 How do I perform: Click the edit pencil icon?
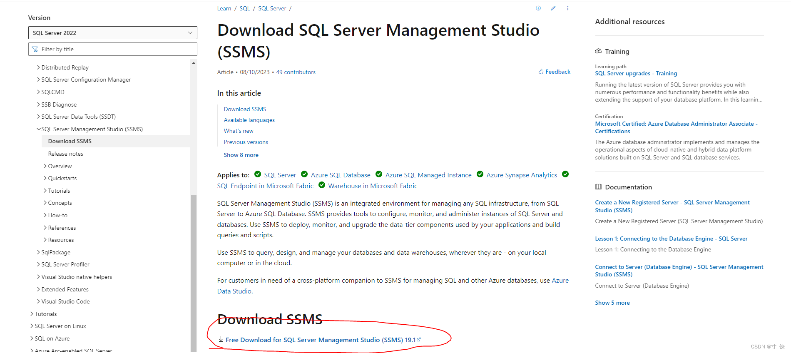pos(553,8)
